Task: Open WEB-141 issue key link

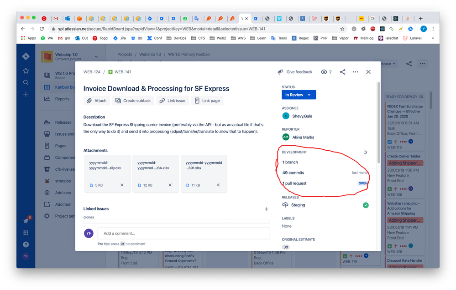Action: pyautogui.click(x=123, y=72)
